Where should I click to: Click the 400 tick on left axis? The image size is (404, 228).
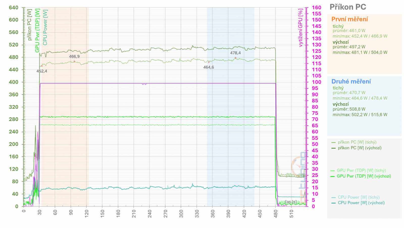(x=14, y=82)
